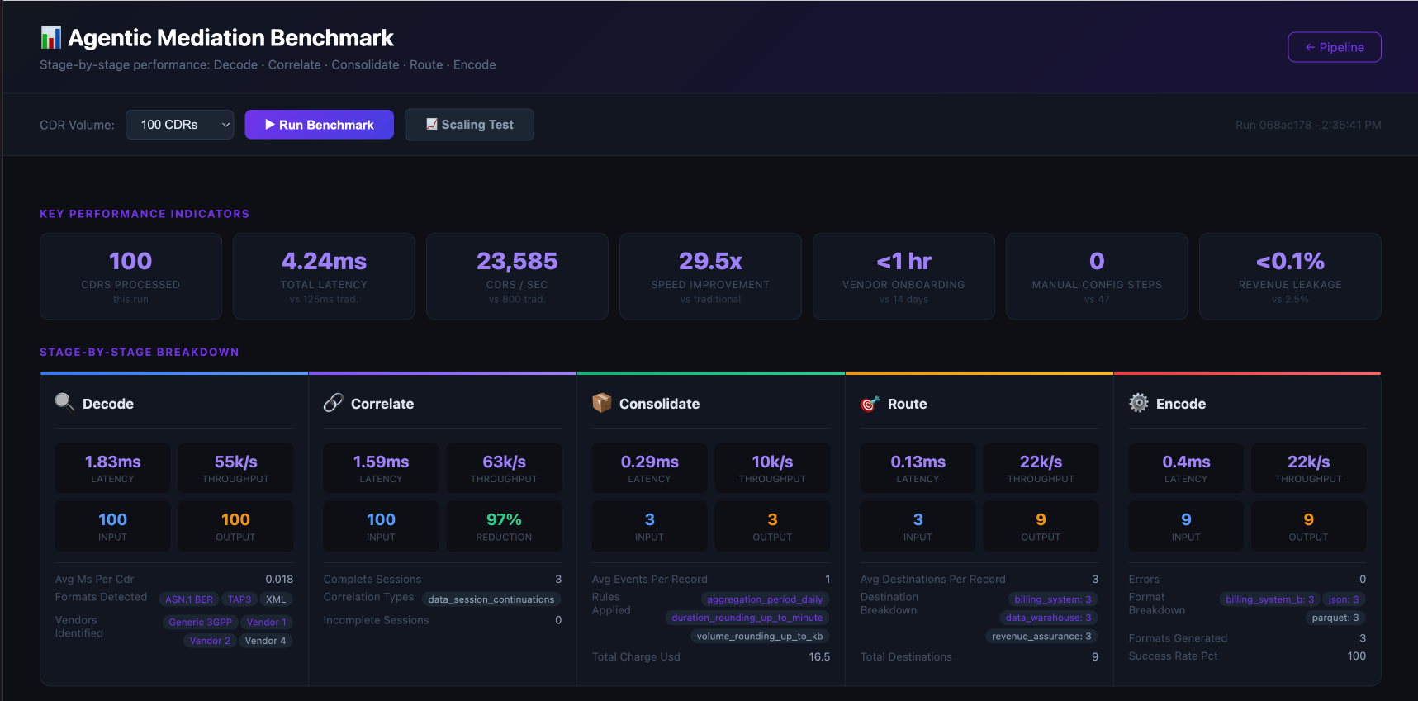The height and width of the screenshot is (701, 1418).
Task: Click the Route target icon
Action: tap(870, 404)
